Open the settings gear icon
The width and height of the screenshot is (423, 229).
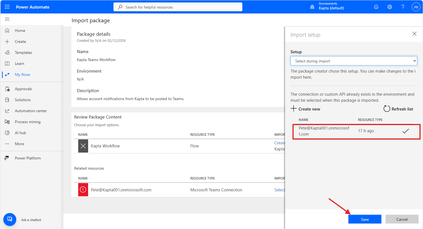(390, 7)
